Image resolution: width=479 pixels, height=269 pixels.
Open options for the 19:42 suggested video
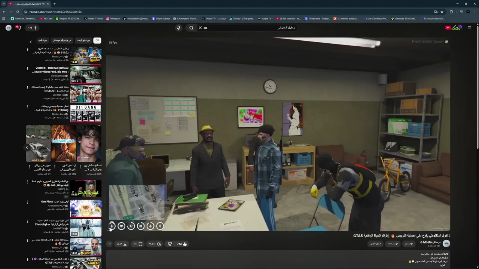click(27, 49)
